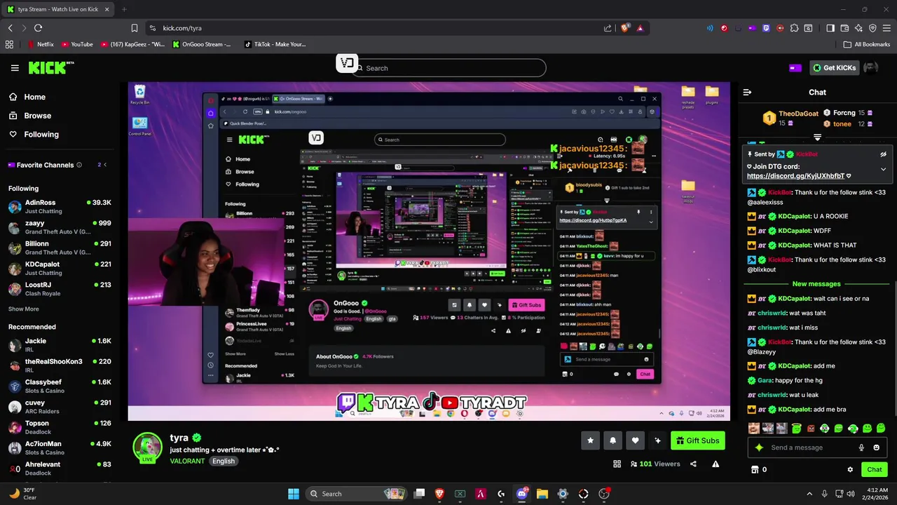
Task: Open the discord.gg link in pinned message
Action: click(795, 176)
